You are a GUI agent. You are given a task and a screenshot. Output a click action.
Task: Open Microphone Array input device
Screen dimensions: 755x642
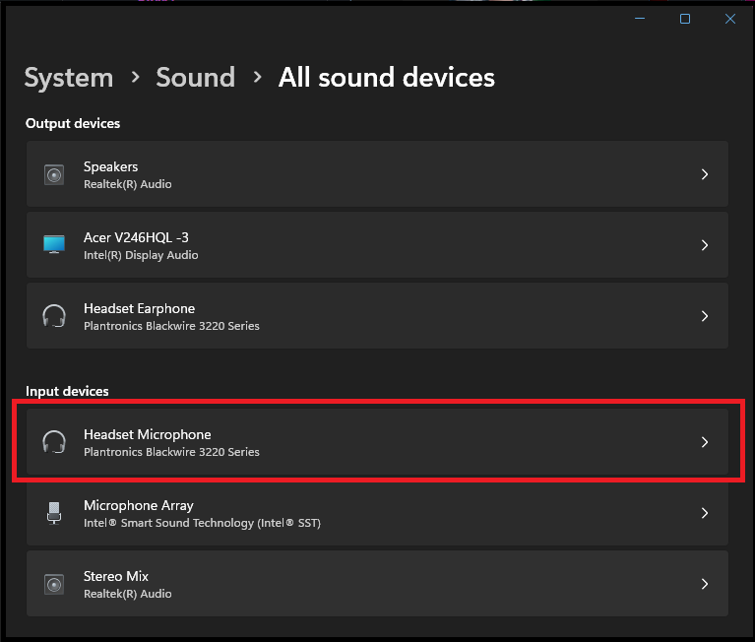(377, 513)
